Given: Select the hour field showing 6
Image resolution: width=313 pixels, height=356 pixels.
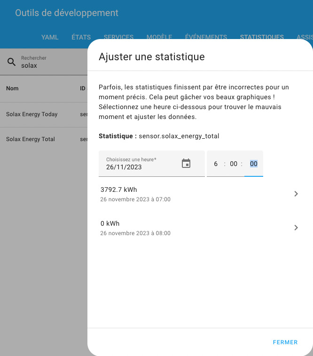Looking at the screenshot, I should click(216, 164).
